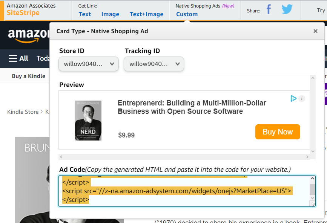Click preview horizontal scrollbar left arrow

pyautogui.click(x=61, y=157)
